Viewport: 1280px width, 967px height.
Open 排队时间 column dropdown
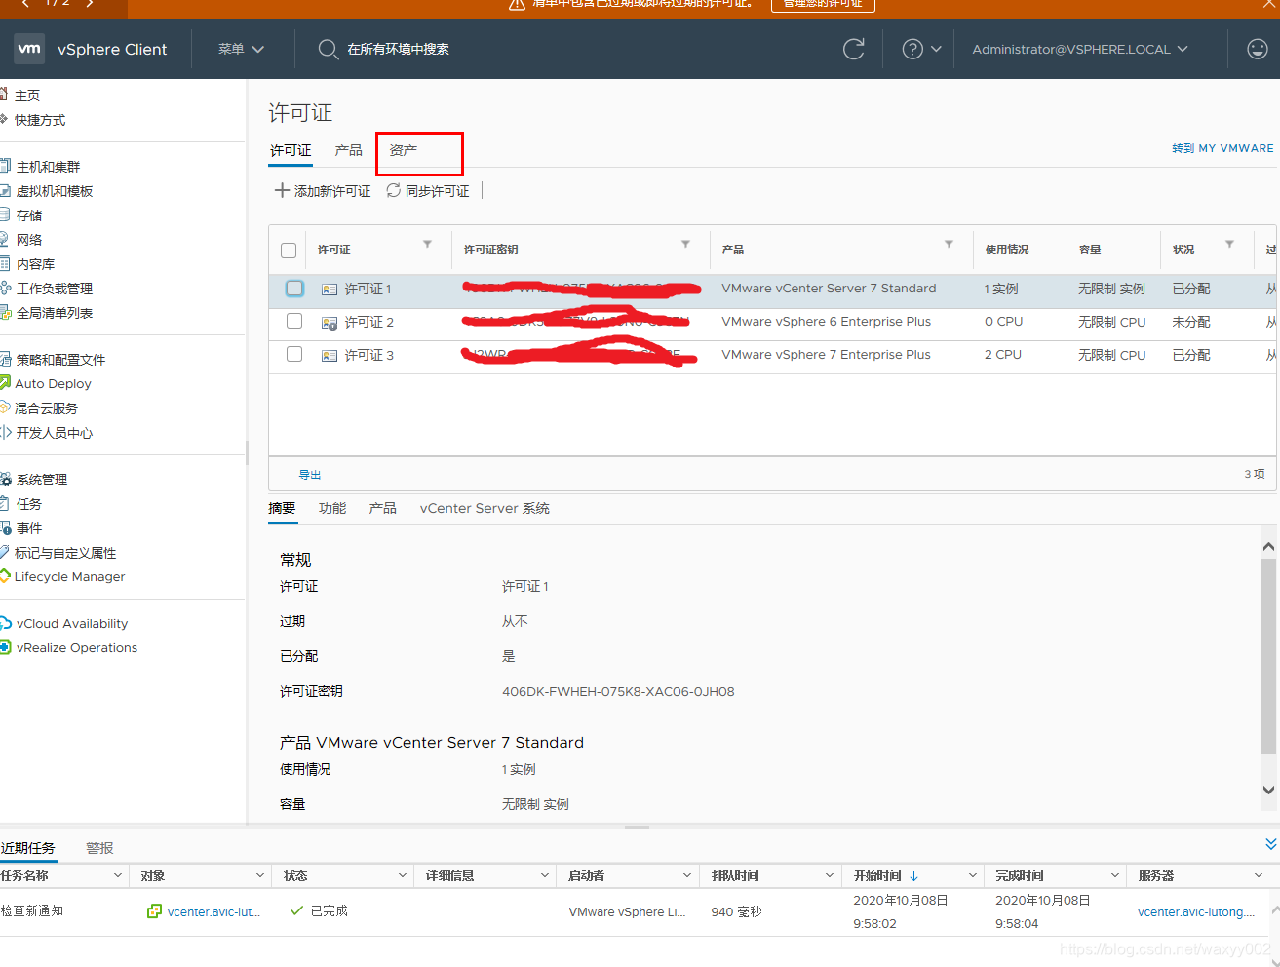tap(830, 876)
